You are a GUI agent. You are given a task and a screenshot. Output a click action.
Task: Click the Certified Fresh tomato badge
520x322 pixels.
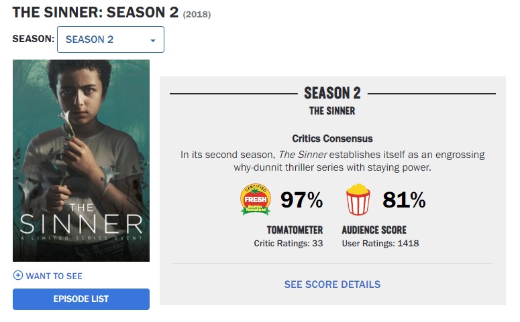256,199
